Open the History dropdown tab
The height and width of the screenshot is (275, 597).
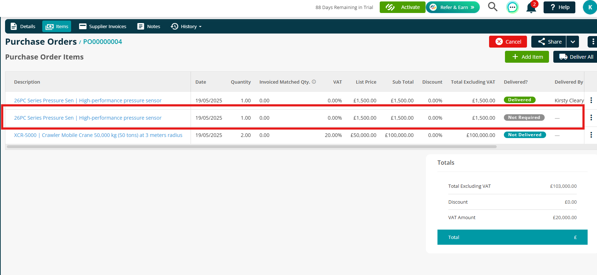coord(186,26)
